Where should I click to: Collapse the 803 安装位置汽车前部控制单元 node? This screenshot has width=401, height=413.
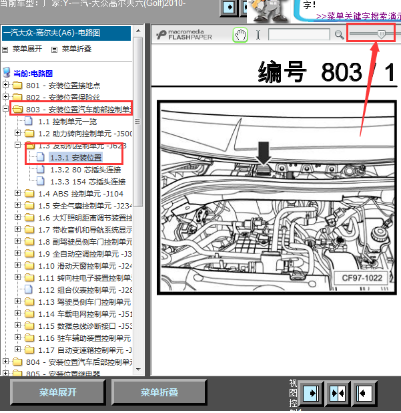point(5,109)
